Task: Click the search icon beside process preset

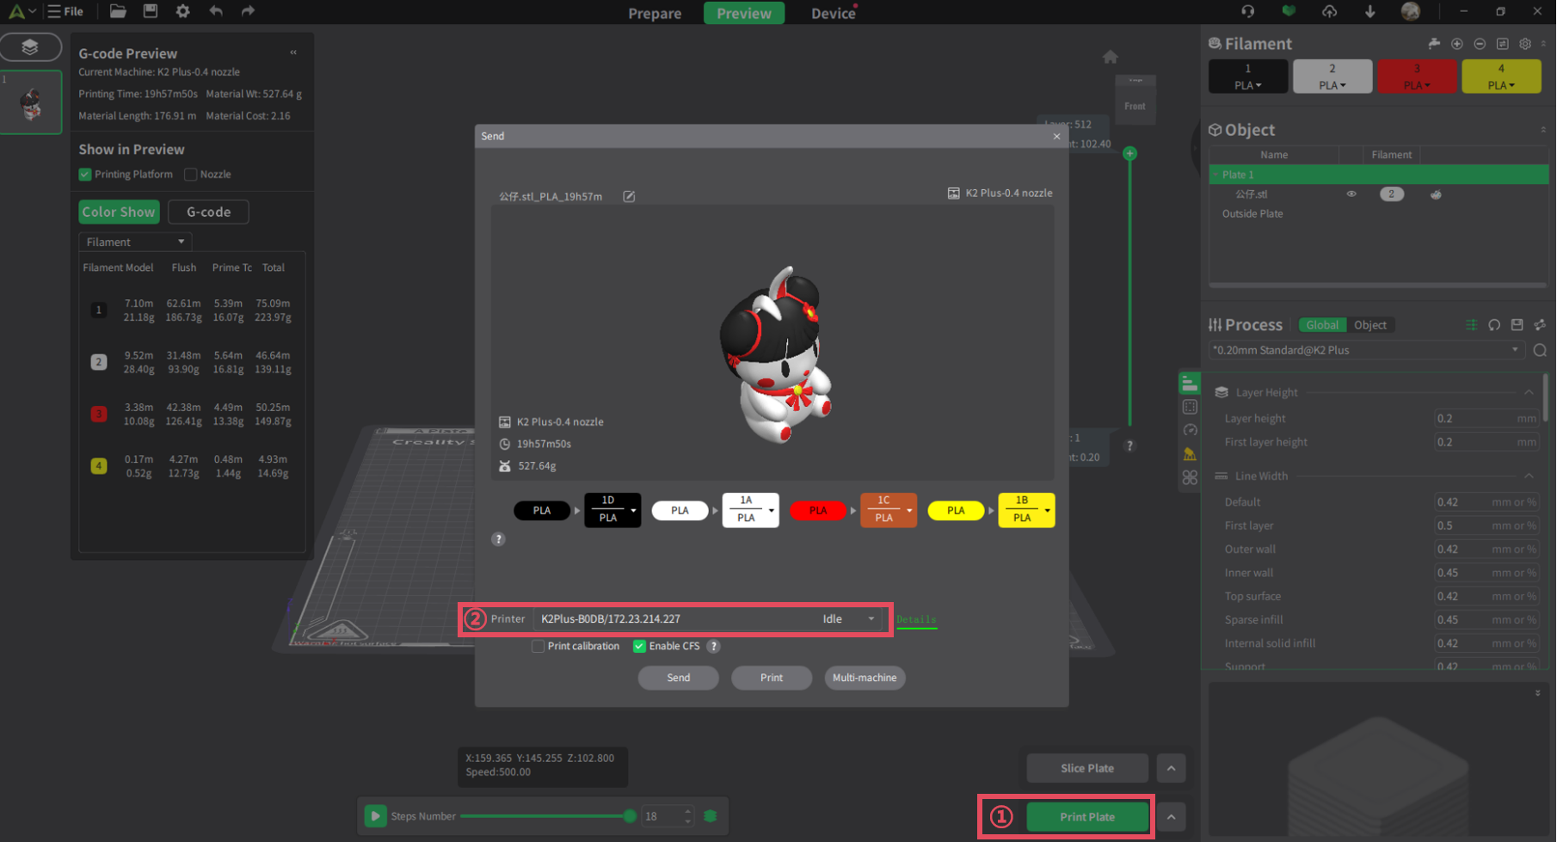Action: tap(1539, 350)
